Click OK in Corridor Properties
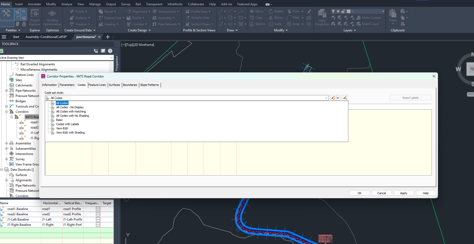This screenshot has width=474, height=244. coord(359,193)
